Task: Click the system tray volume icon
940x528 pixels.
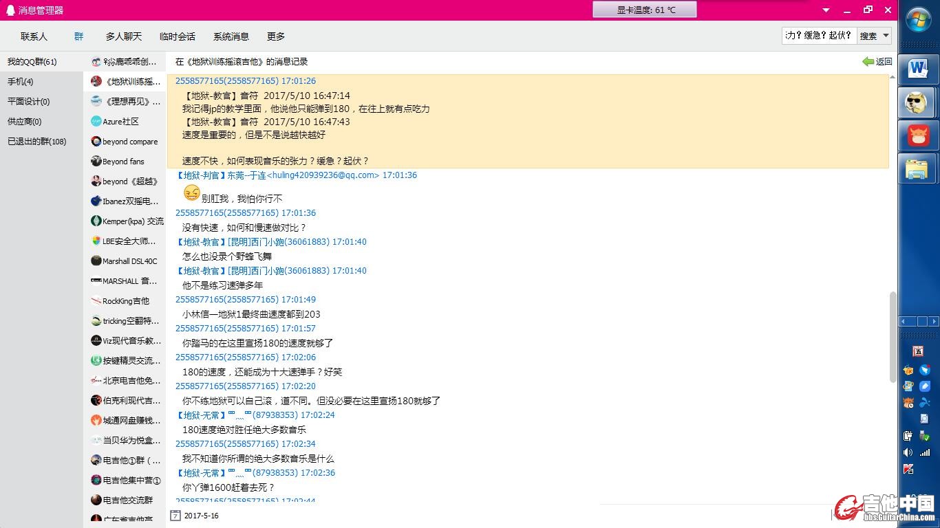Action: (x=908, y=452)
